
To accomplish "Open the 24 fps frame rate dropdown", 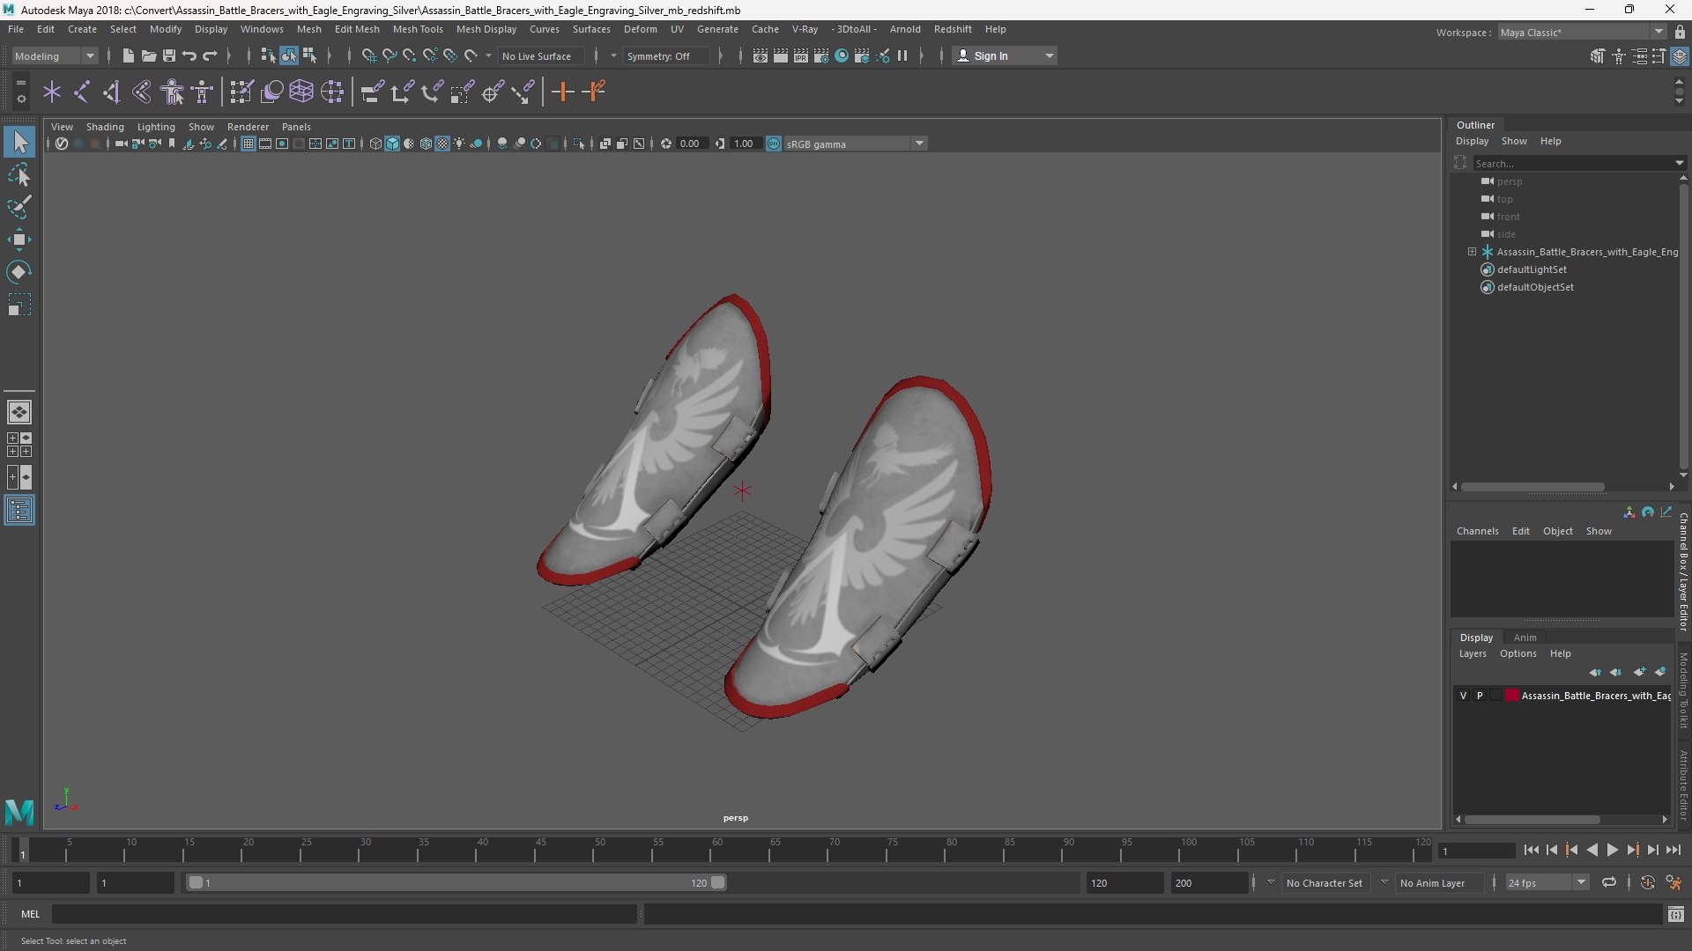I will pos(1547,882).
